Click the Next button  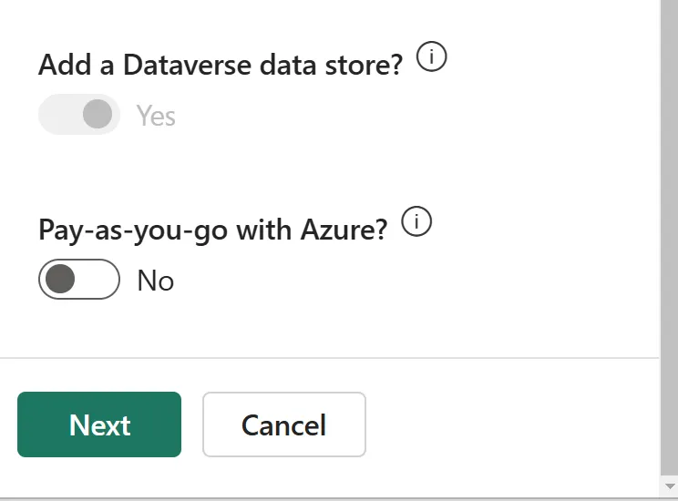pos(99,424)
